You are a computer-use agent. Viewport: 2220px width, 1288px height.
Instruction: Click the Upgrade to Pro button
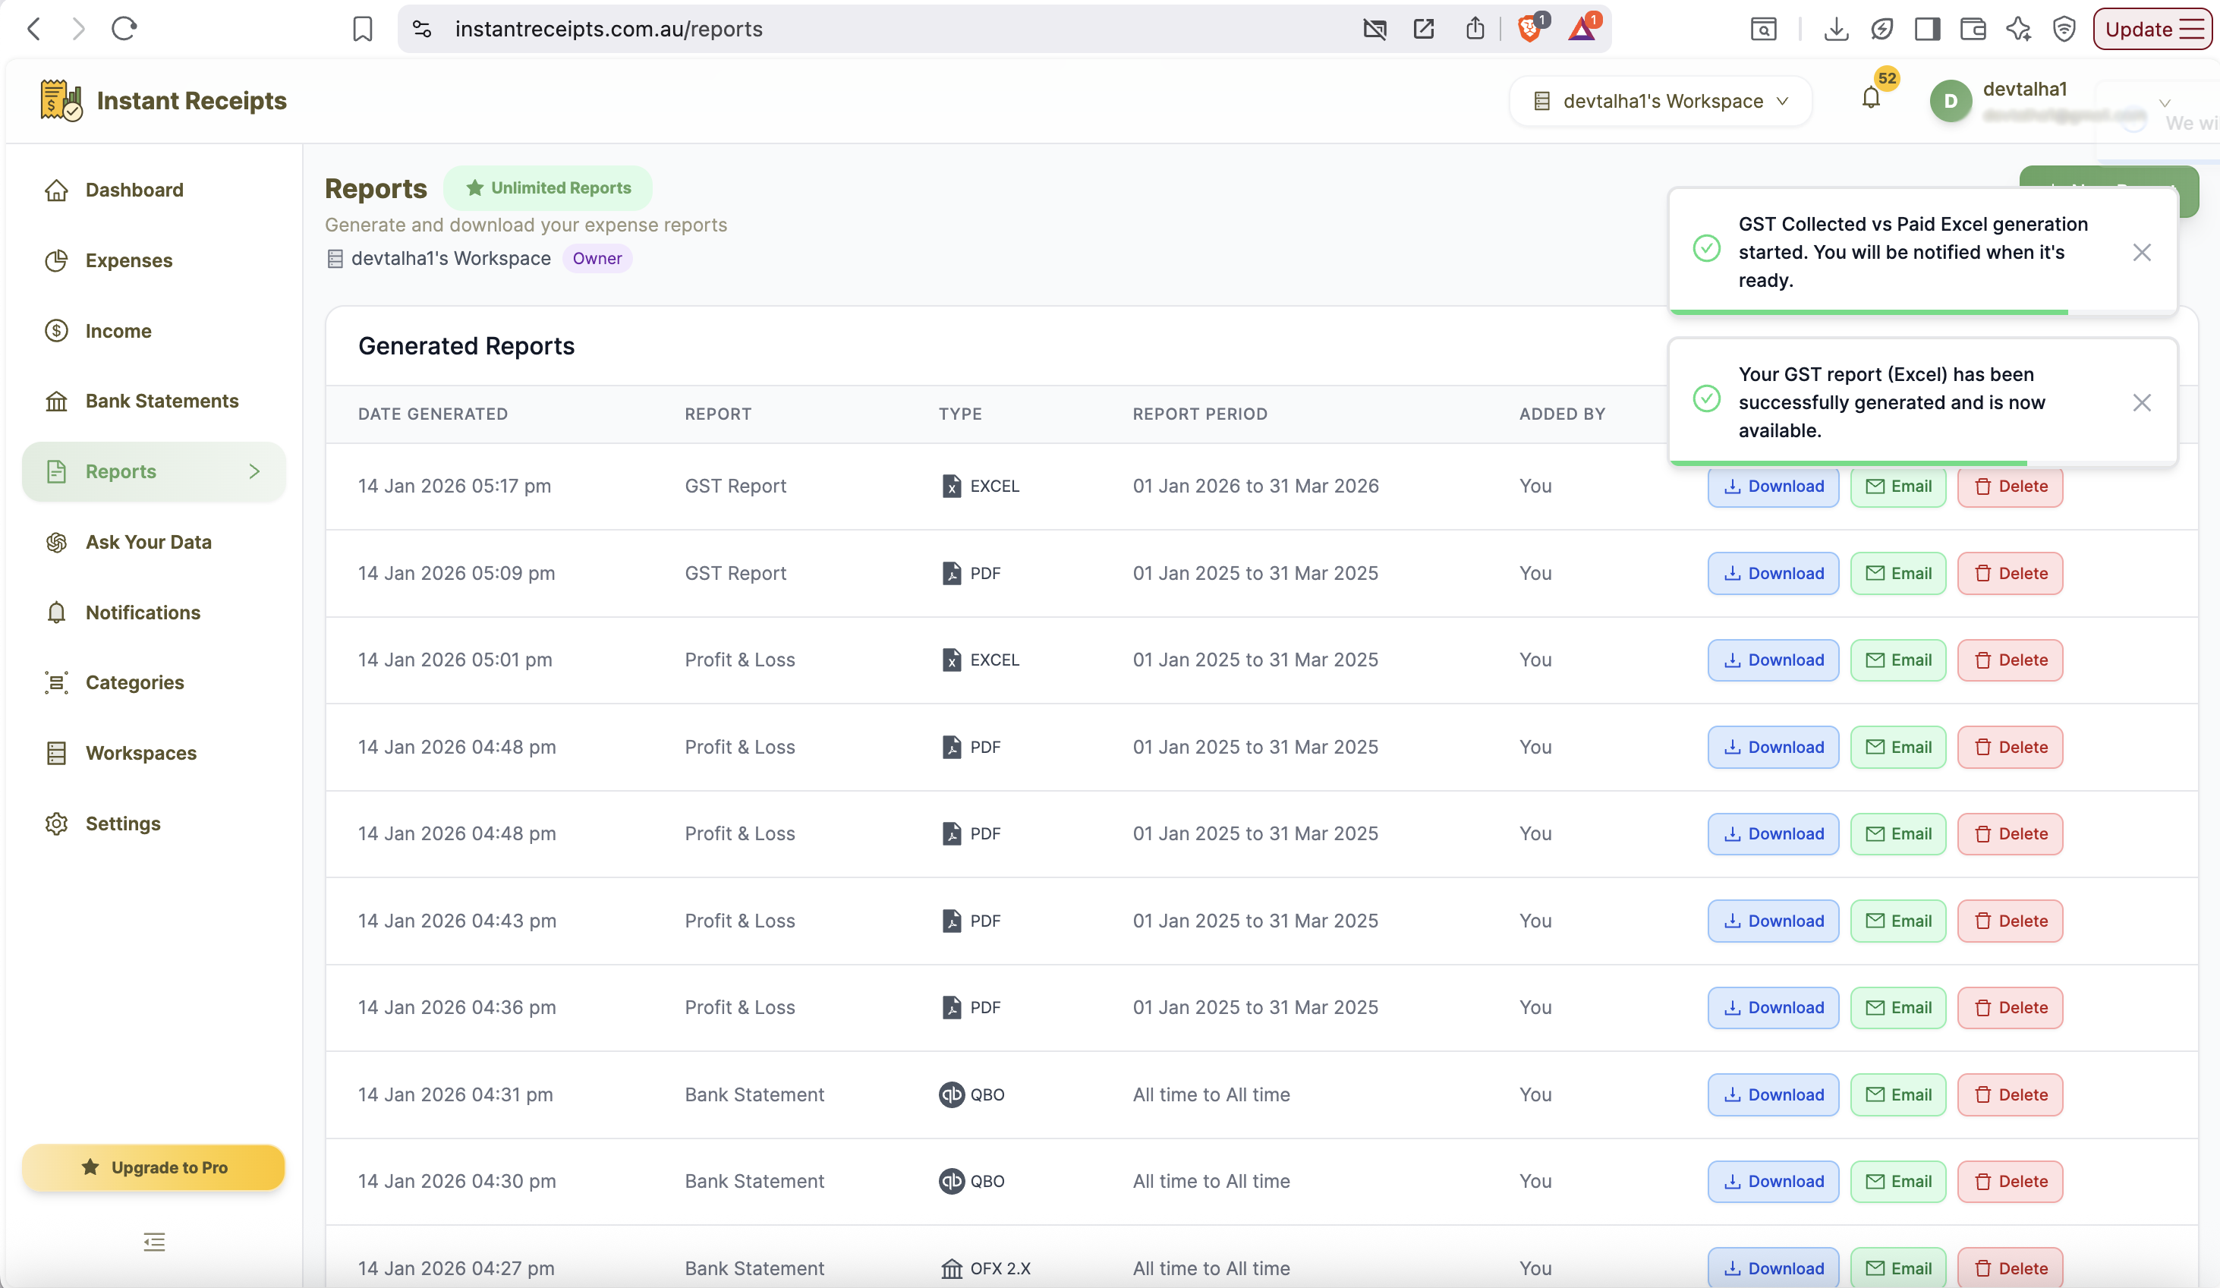(154, 1167)
